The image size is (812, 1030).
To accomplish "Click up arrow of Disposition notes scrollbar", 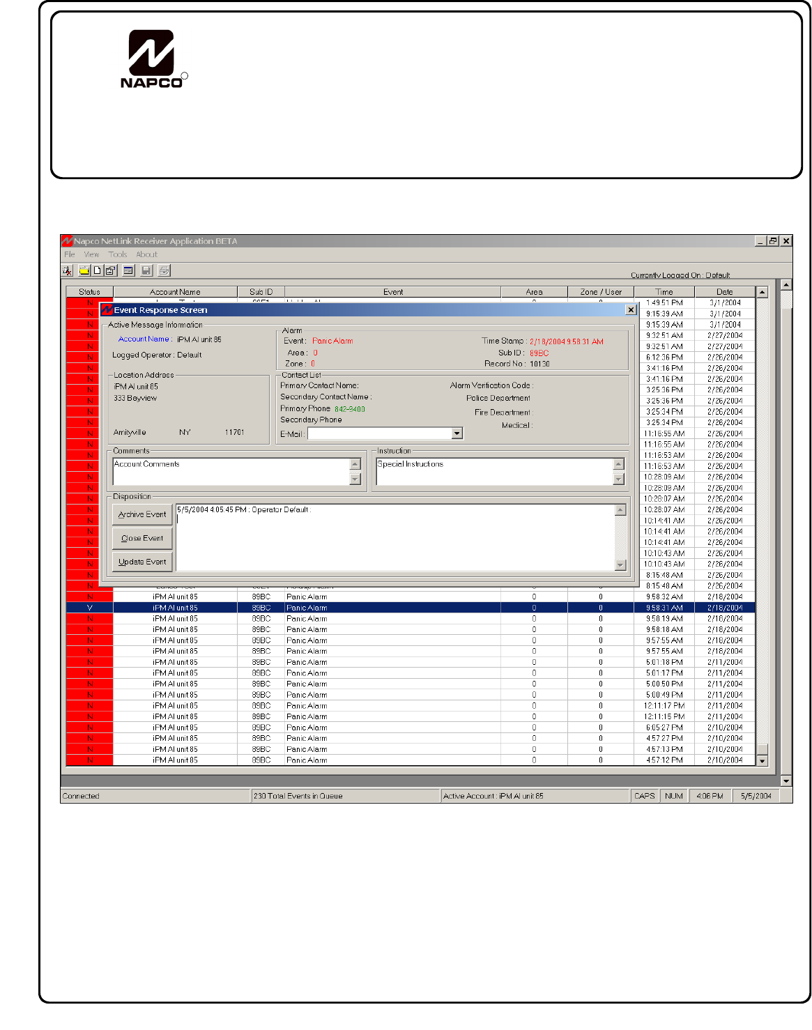I will point(621,509).
